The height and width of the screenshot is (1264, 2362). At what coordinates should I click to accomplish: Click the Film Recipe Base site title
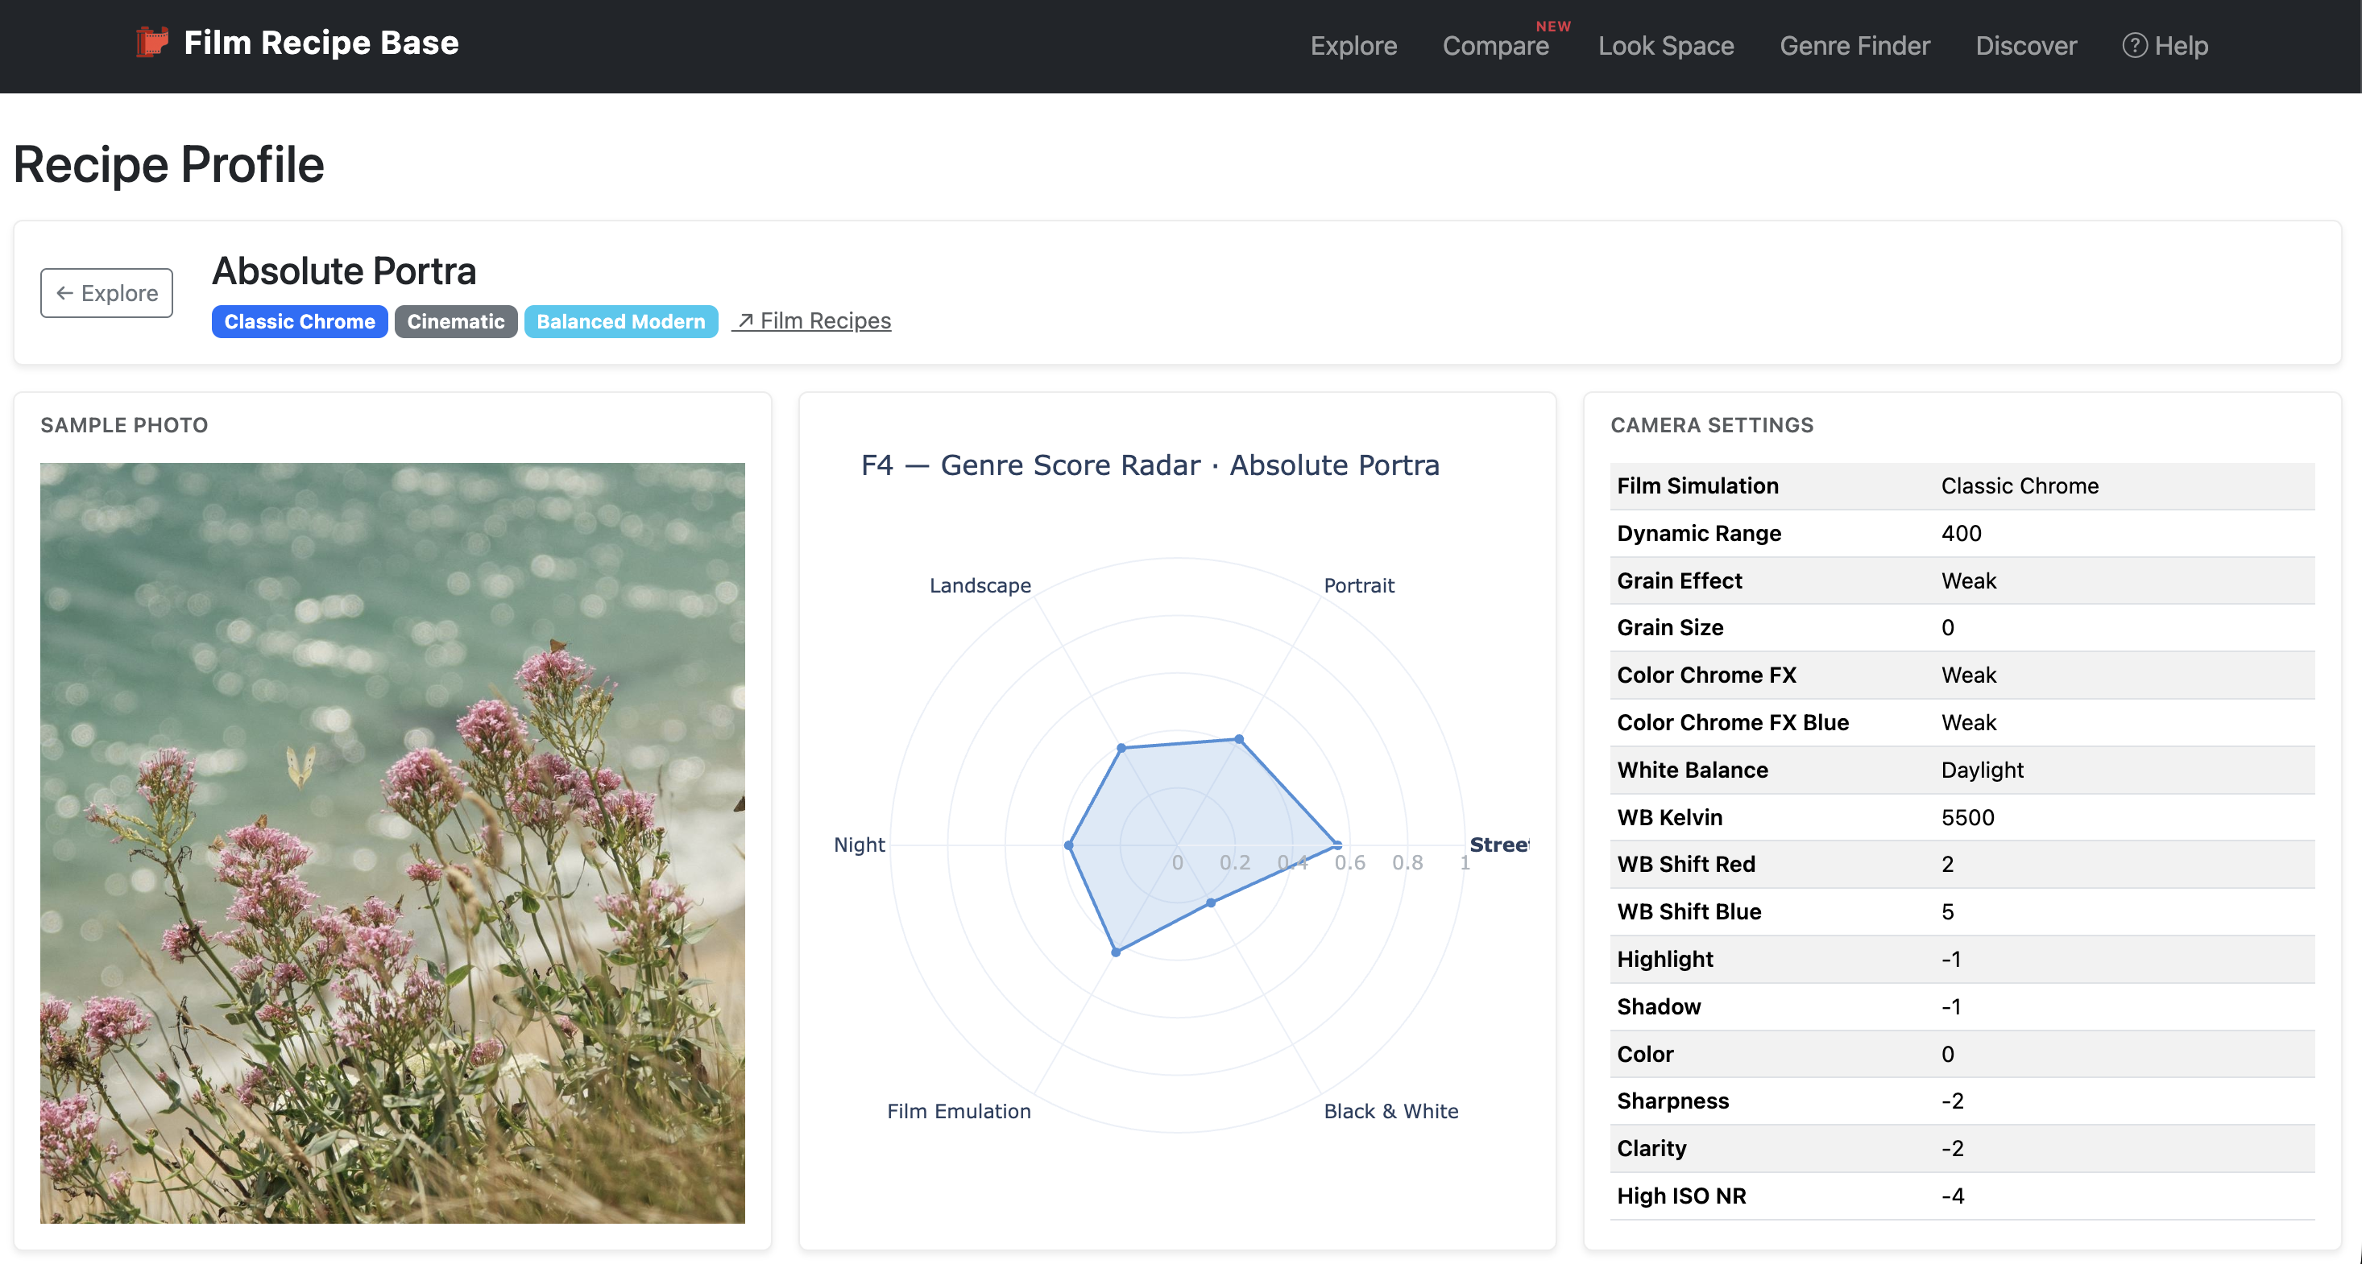click(321, 42)
